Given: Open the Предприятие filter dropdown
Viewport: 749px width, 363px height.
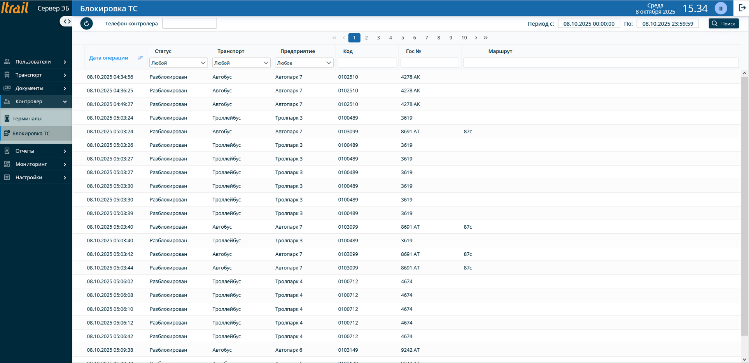Looking at the screenshot, I should (x=304, y=63).
